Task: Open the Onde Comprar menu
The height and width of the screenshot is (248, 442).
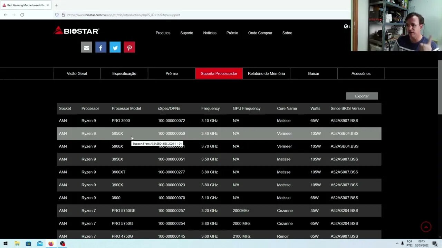Action: click(260, 33)
